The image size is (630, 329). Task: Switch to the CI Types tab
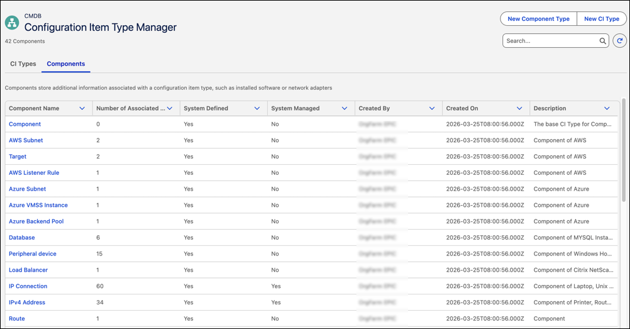pos(23,64)
